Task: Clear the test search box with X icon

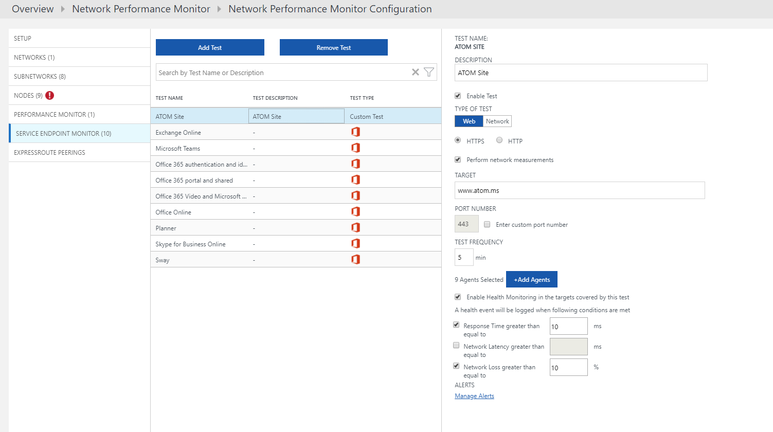Action: click(416, 73)
